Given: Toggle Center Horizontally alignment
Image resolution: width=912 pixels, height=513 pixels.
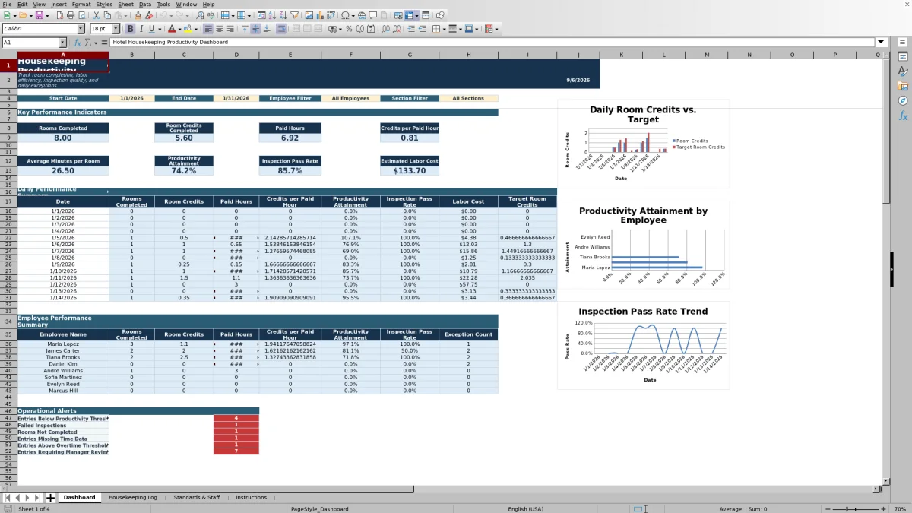Looking at the screenshot, I should [219, 29].
